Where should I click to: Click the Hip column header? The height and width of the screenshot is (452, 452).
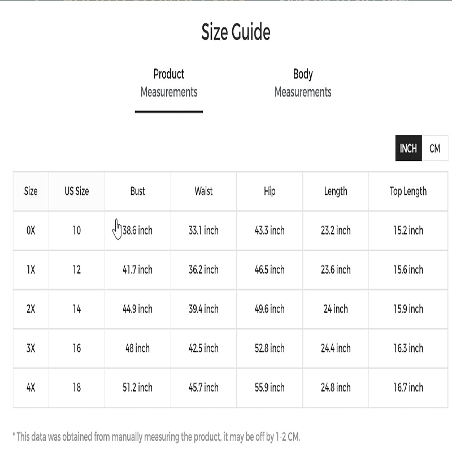pos(270,191)
